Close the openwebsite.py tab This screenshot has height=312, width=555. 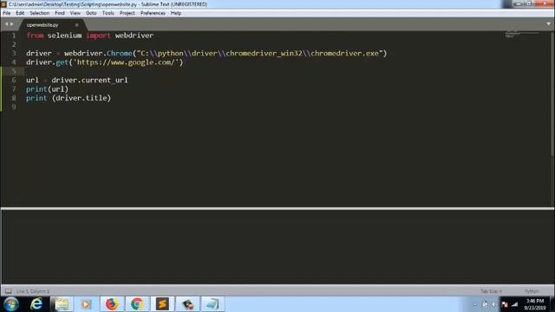[x=77, y=25]
